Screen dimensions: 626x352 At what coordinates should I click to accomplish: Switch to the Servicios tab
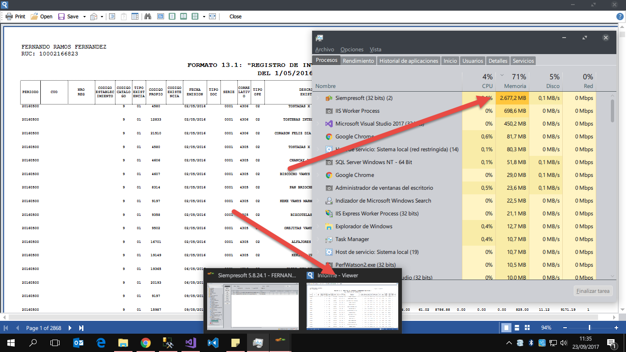coord(523,60)
